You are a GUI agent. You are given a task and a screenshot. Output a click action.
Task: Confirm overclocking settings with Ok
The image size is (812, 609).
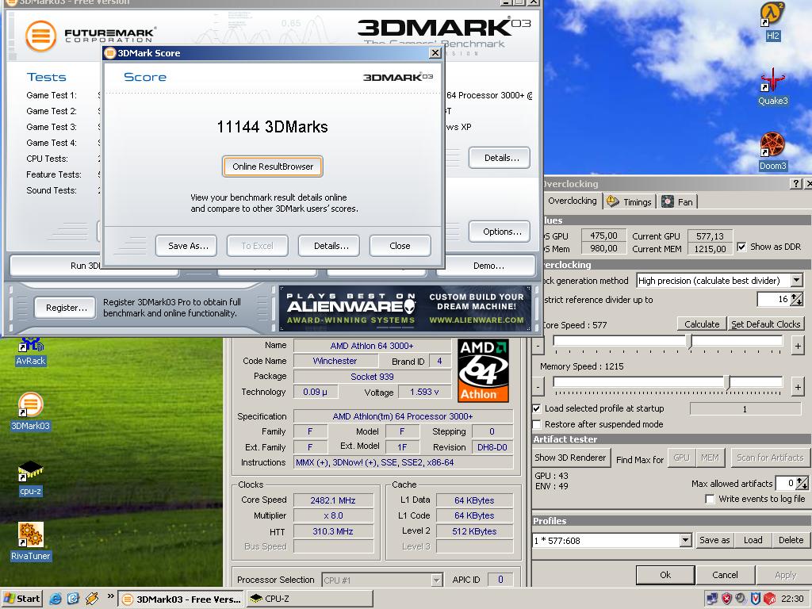665,575
